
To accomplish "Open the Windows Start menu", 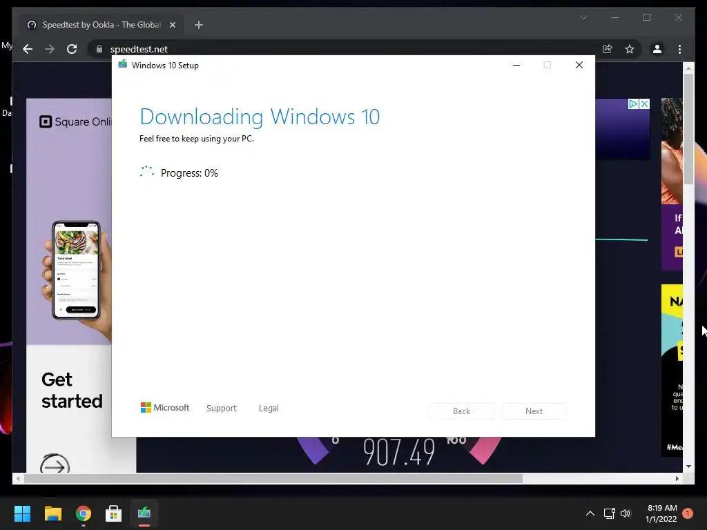I will click(x=22, y=513).
